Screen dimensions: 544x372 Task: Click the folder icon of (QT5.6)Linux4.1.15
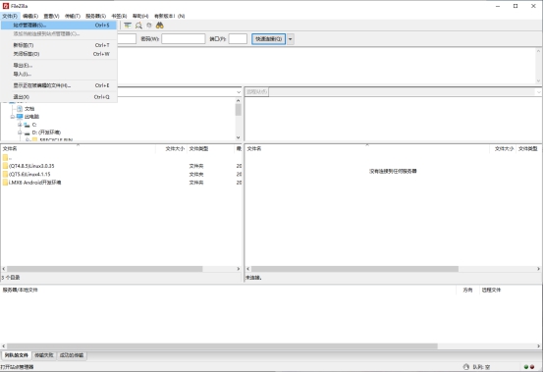[x=5, y=174]
